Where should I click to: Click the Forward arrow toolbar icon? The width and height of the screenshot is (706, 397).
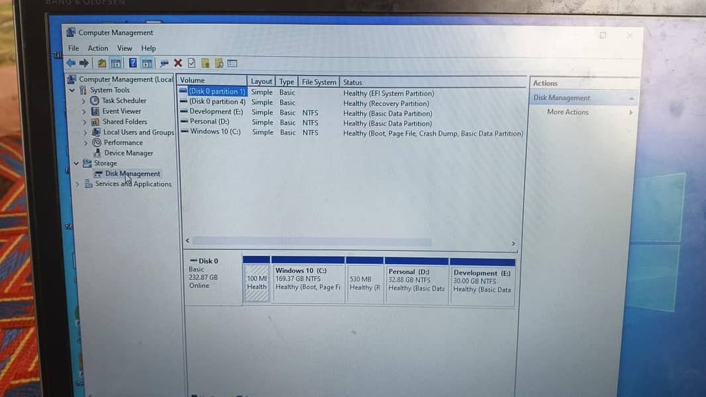pos(84,63)
